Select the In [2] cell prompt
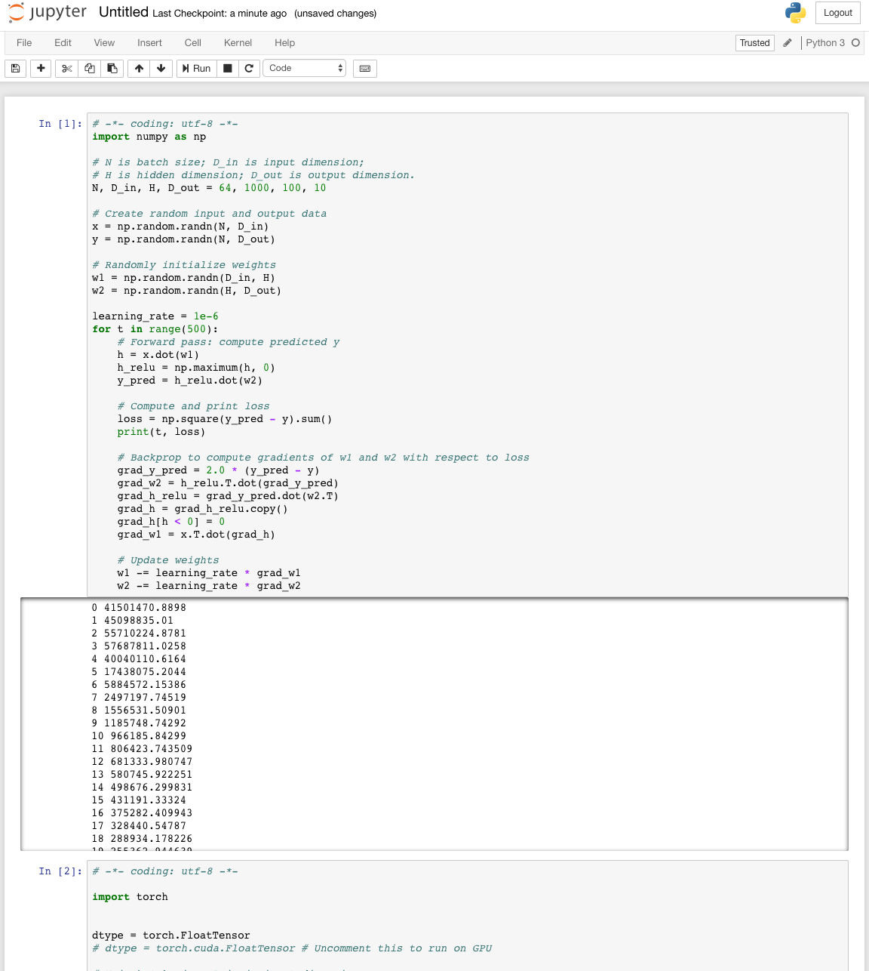869x971 pixels. tap(60, 871)
